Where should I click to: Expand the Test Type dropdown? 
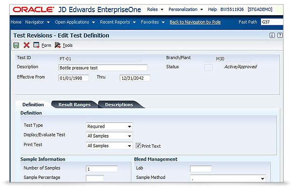(128, 126)
